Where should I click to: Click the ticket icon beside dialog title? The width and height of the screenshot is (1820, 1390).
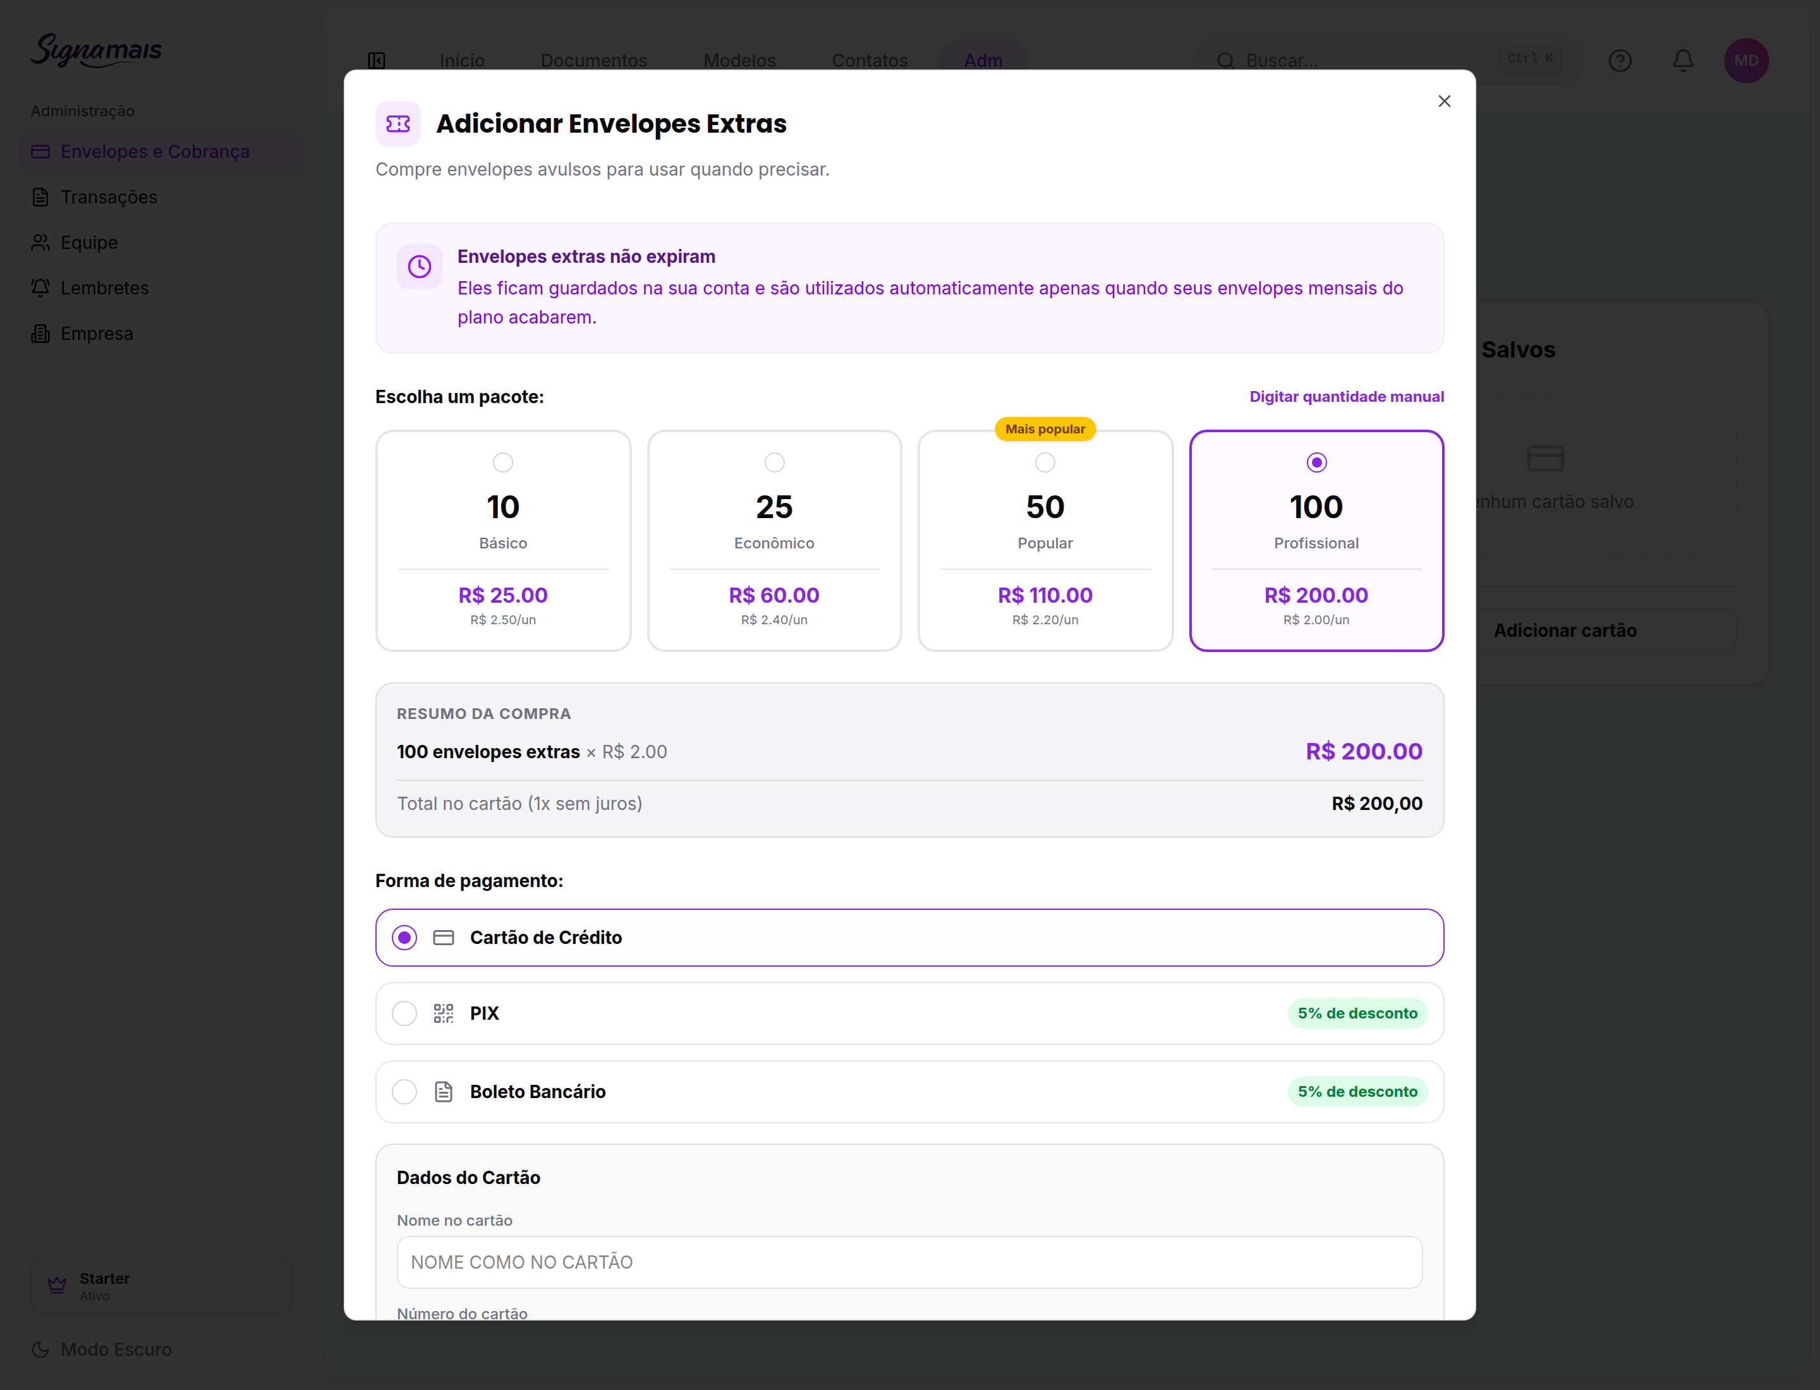point(398,124)
